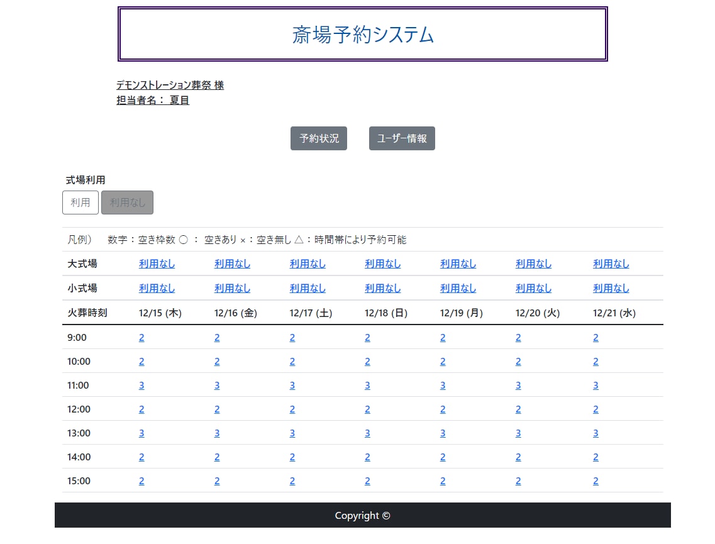Click the Copyright © footer text
715x544 pixels.
pos(362,515)
